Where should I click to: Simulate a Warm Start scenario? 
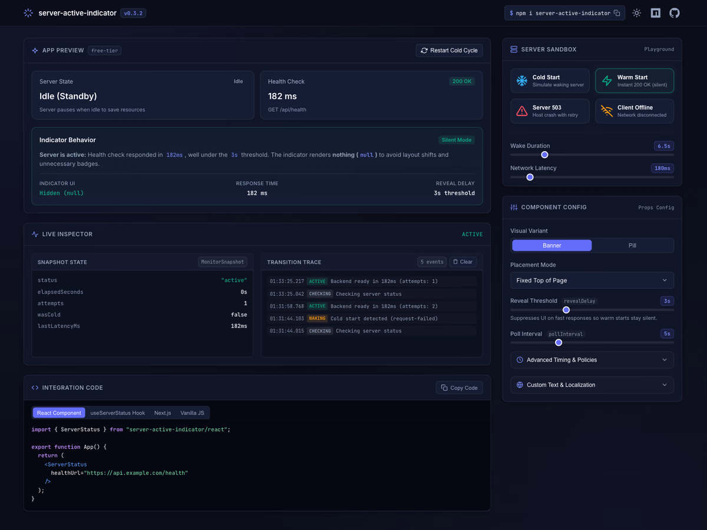click(635, 81)
